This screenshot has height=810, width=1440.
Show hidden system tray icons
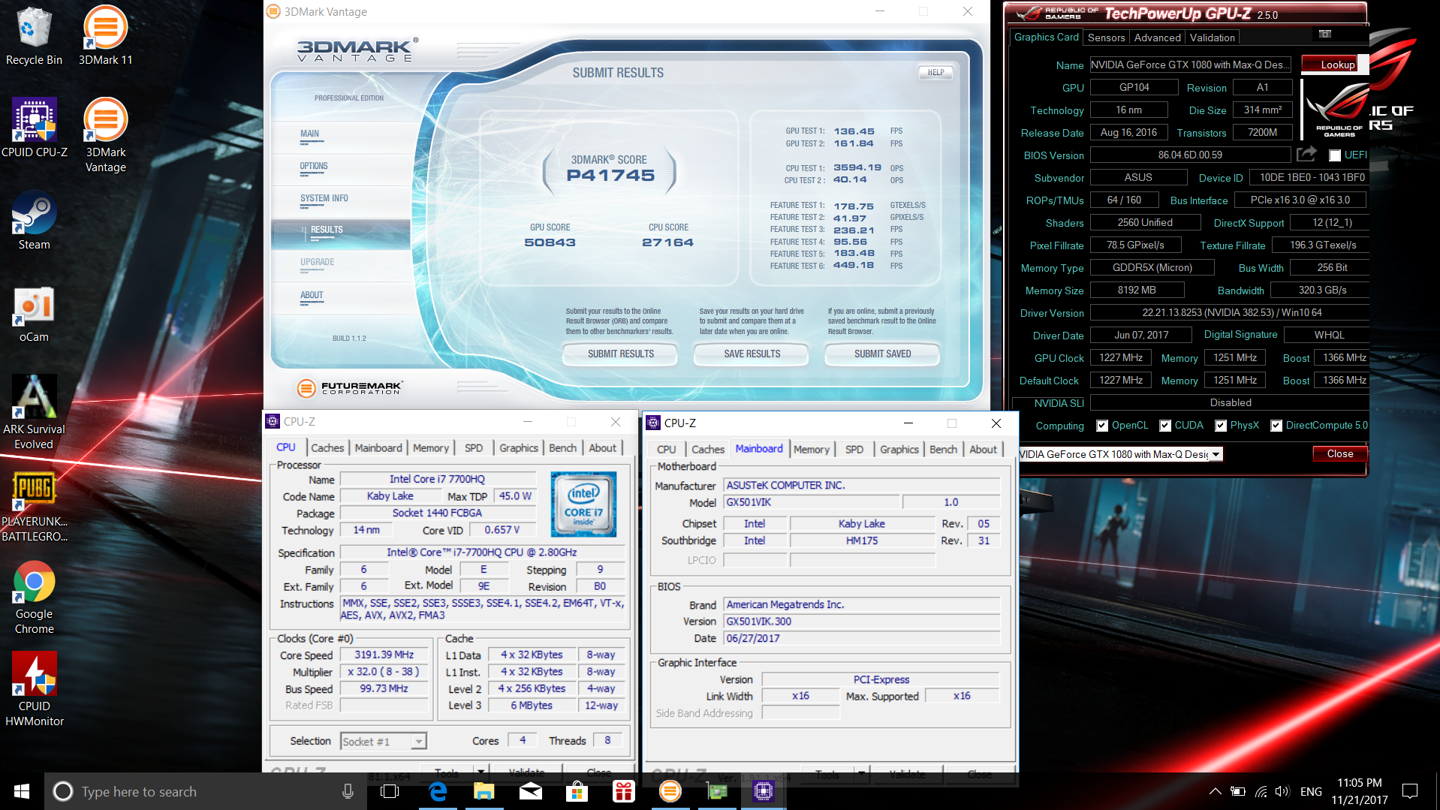pyautogui.click(x=1215, y=791)
